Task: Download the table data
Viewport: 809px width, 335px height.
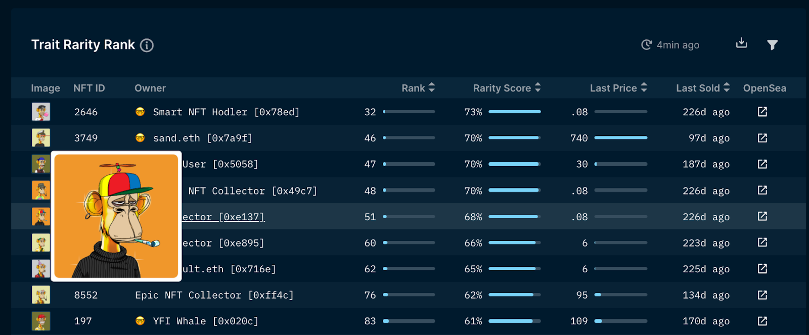Action: pos(741,43)
